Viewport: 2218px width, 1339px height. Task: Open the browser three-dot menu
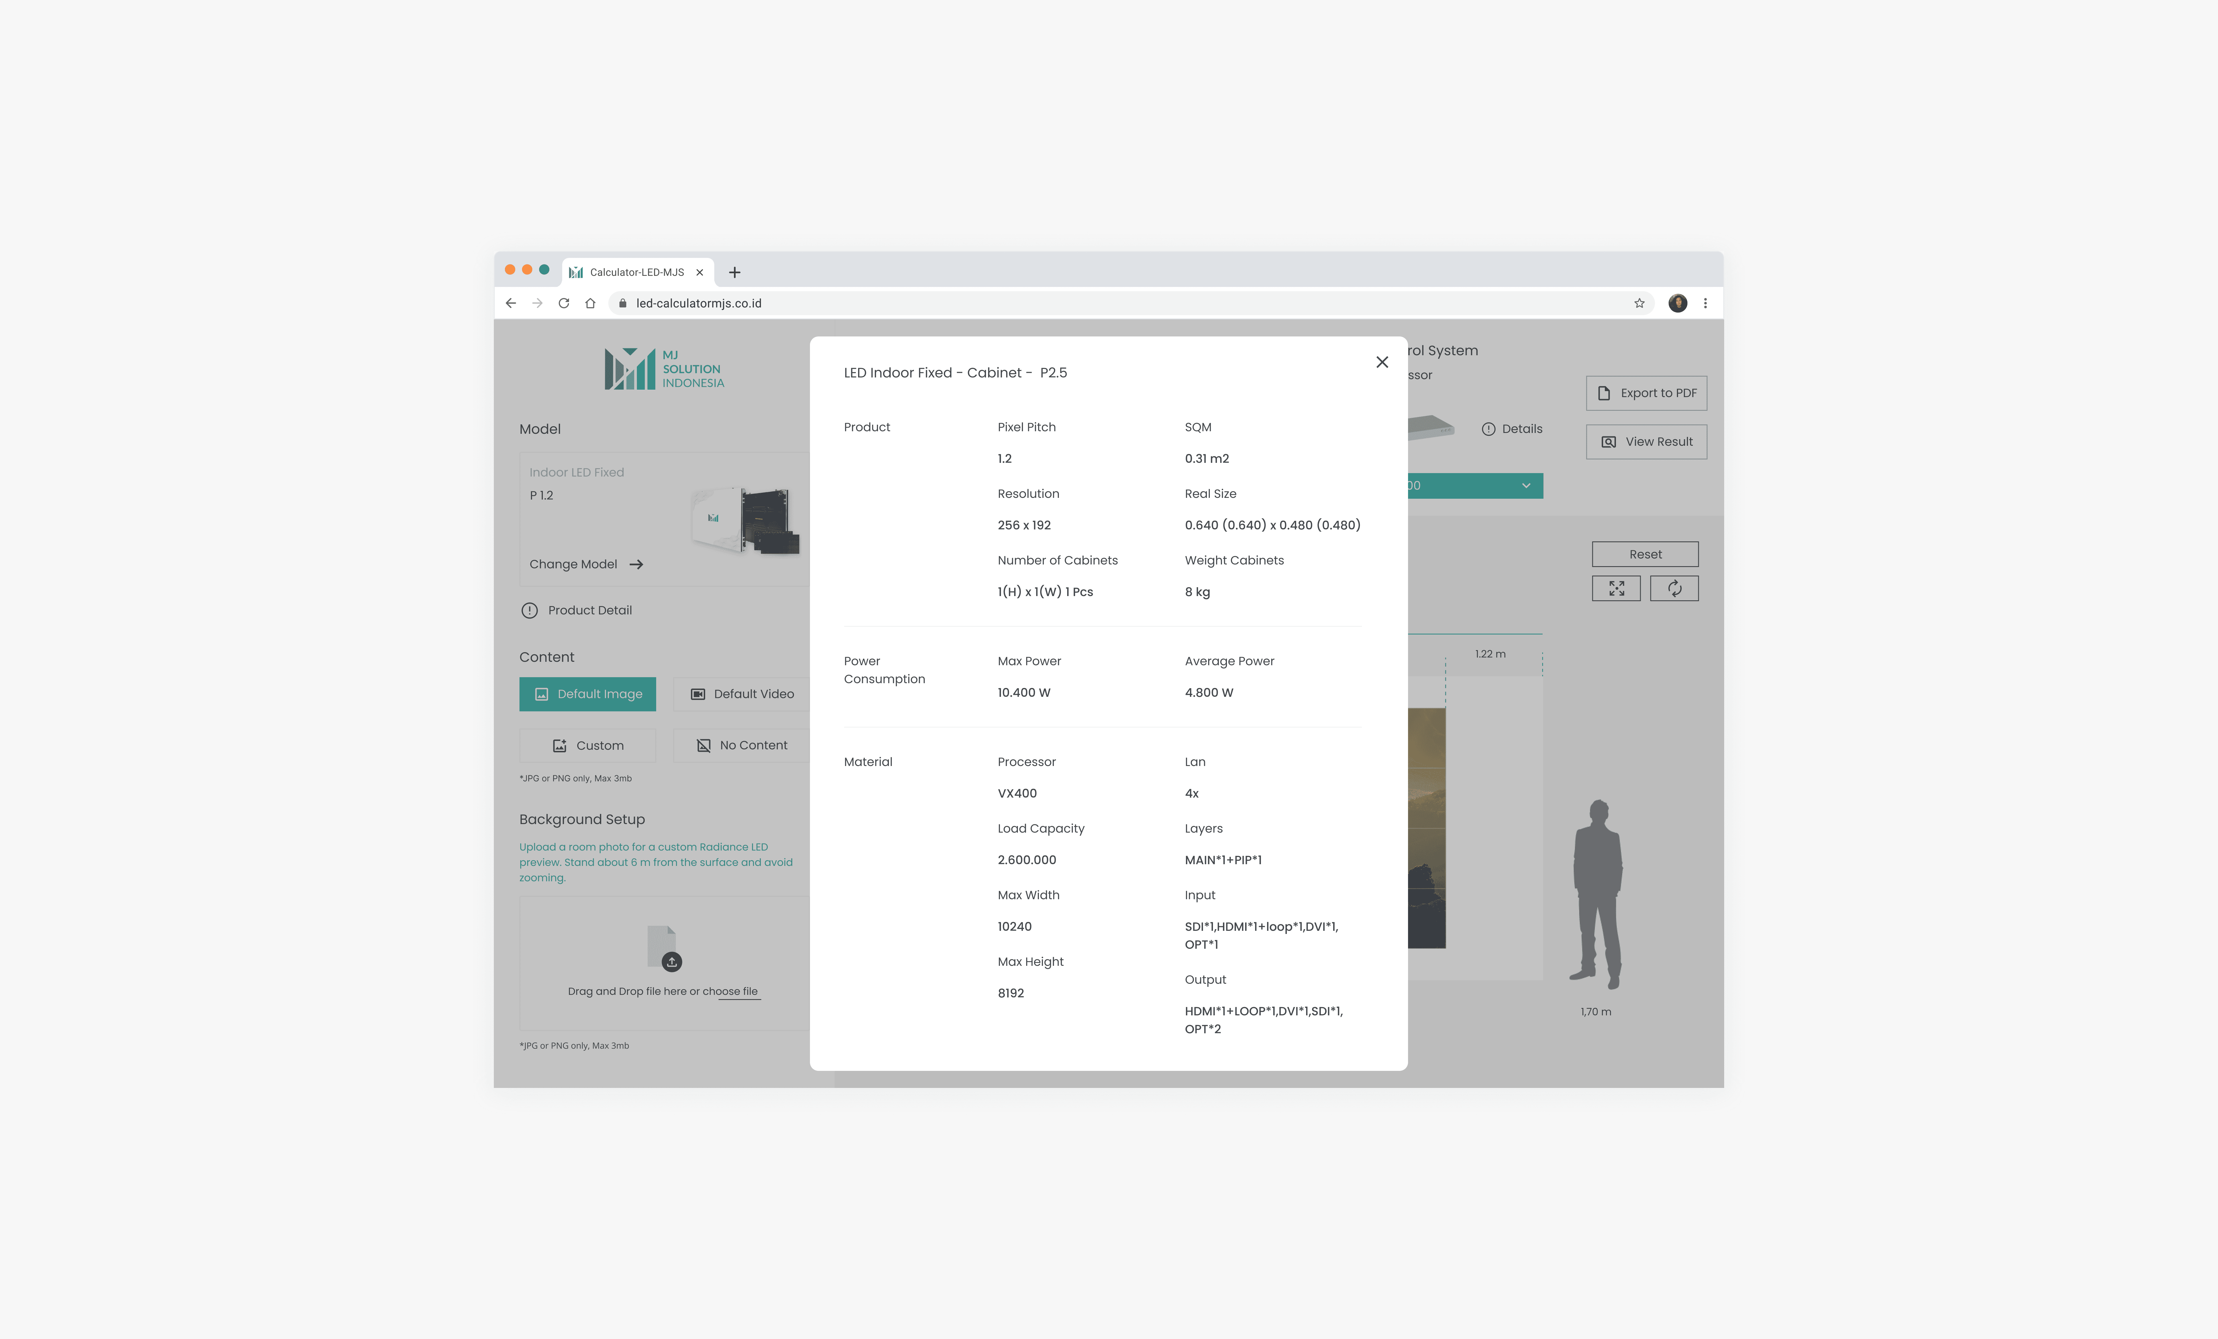[1705, 303]
